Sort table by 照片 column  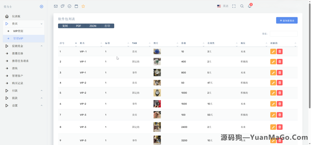(166, 43)
